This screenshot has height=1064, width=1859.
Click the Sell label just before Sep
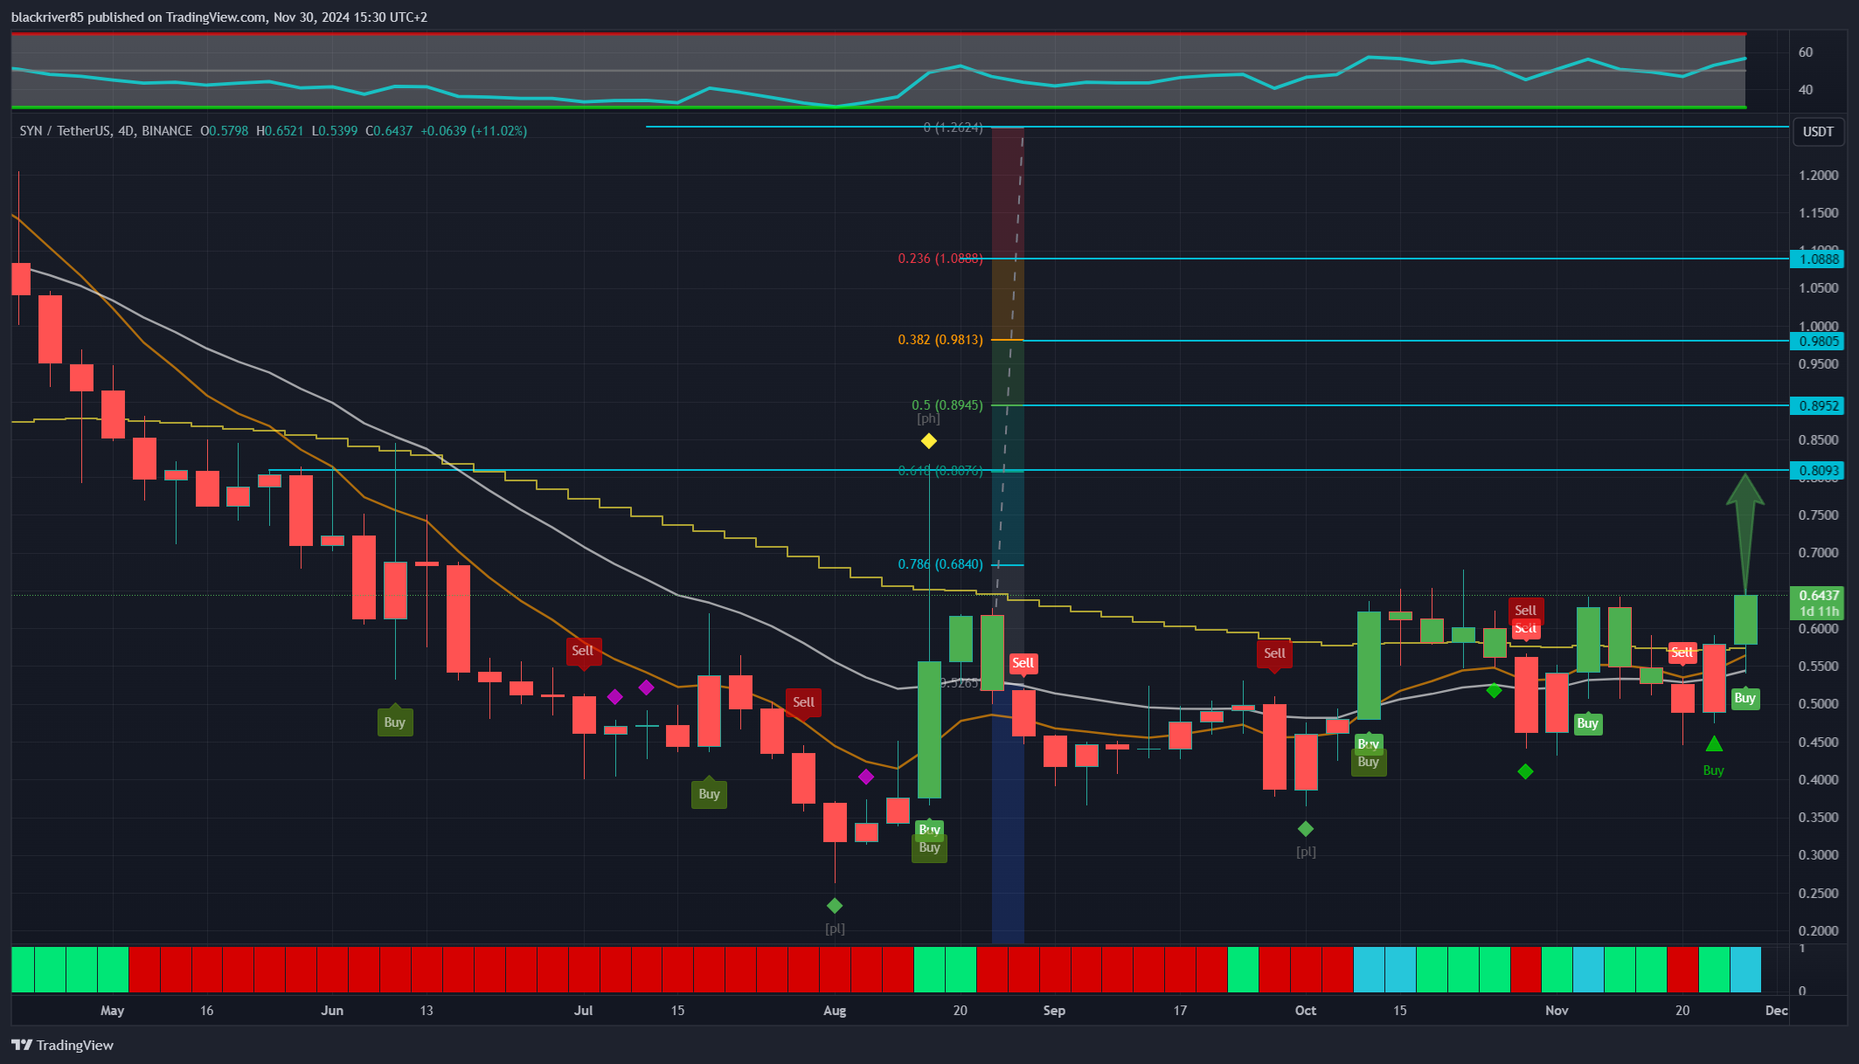[1023, 663]
